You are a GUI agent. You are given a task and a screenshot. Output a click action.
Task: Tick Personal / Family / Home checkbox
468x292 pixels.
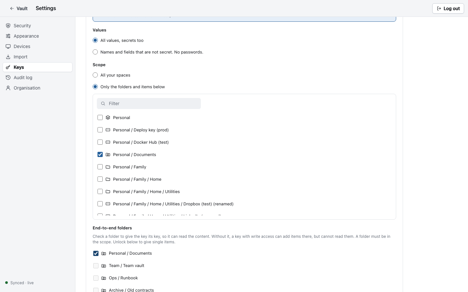[100, 179]
